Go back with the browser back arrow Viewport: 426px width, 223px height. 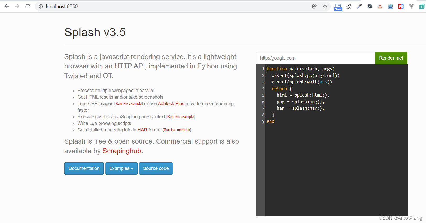pos(7,6)
